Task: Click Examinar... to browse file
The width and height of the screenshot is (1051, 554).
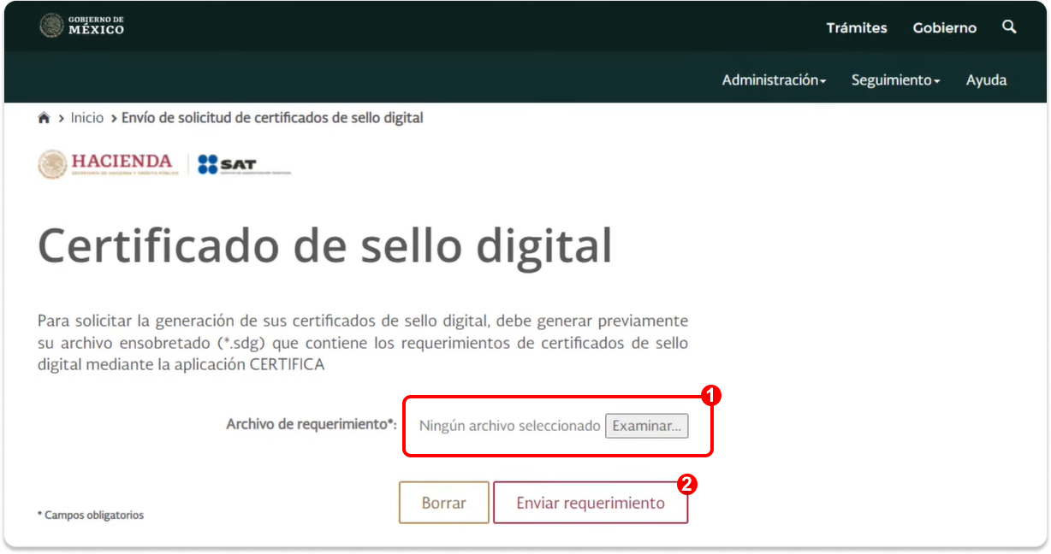Action: pyautogui.click(x=646, y=426)
